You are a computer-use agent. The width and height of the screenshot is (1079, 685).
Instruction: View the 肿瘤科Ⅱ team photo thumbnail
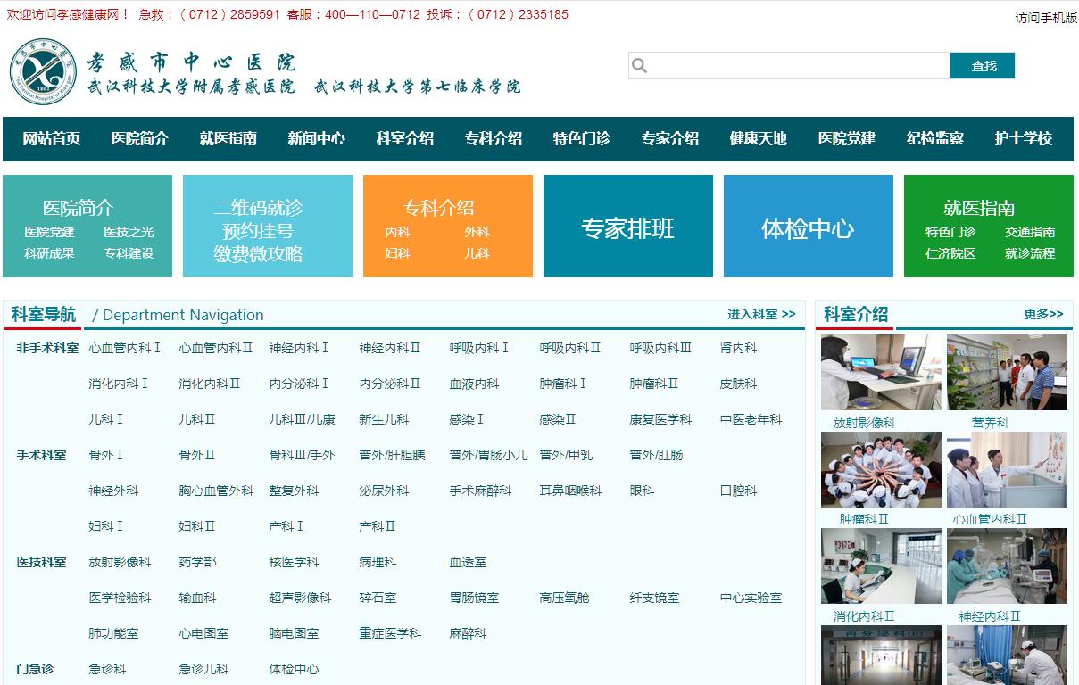coord(881,470)
